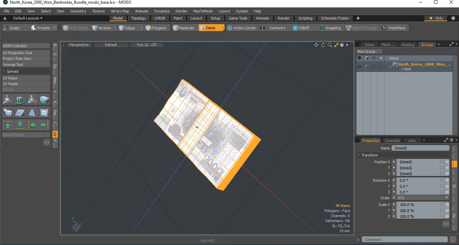Image resolution: width=459 pixels, height=245 pixels.
Task: Switch to the UVEdit layout tab
Action: [160, 18]
